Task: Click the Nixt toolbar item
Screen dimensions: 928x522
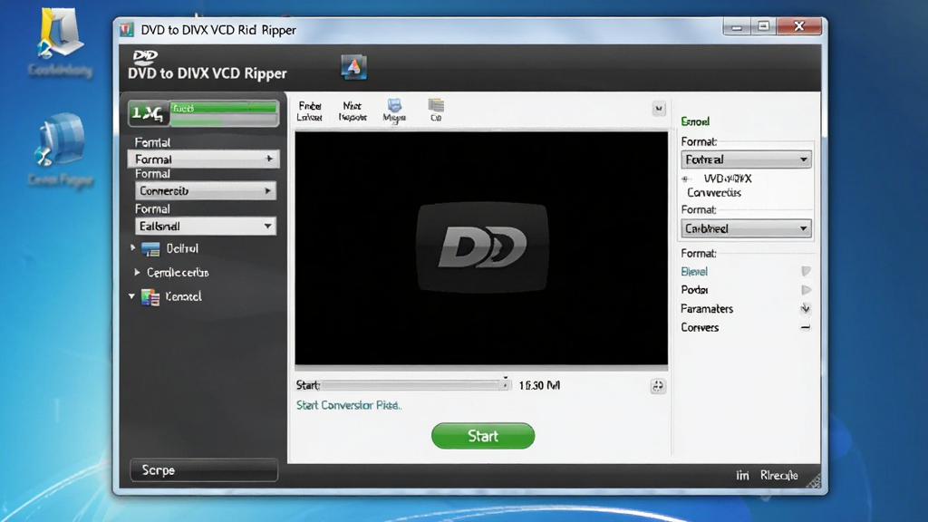Action: pos(353,111)
